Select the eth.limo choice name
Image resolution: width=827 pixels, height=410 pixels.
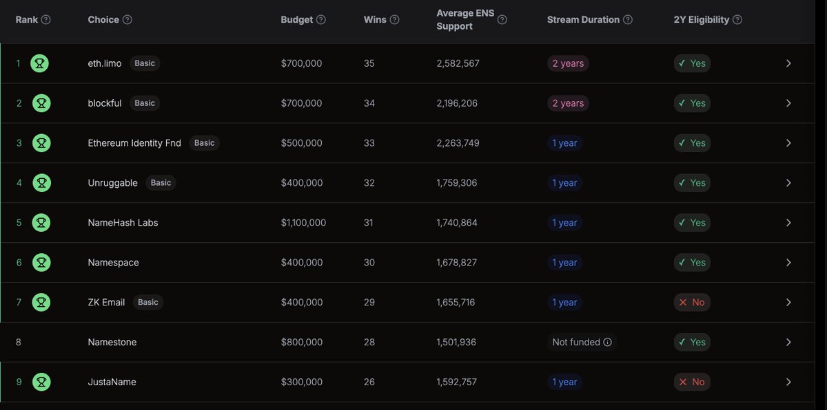coord(105,63)
